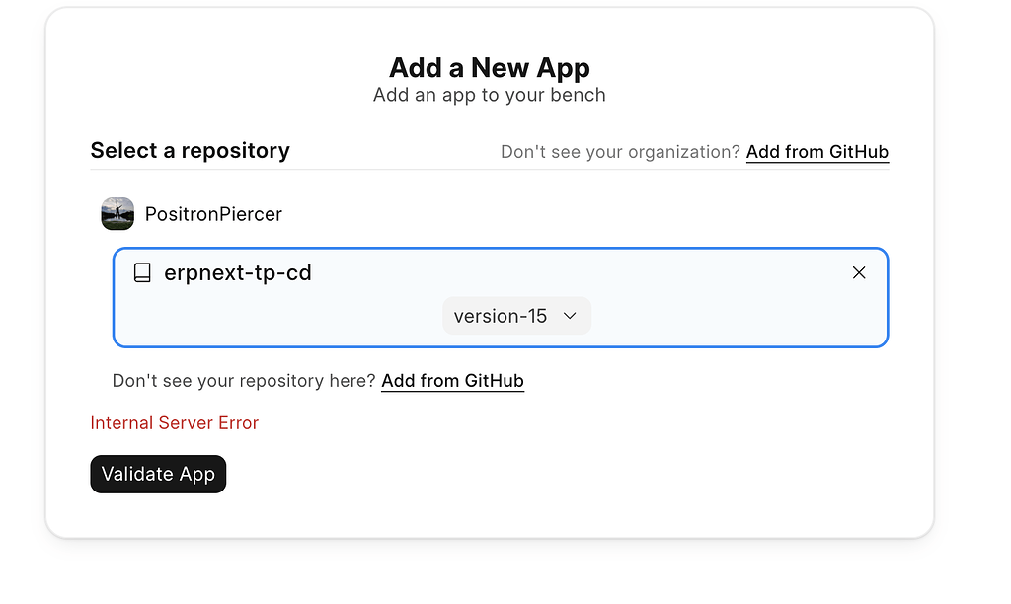The height and width of the screenshot is (604, 1011).
Task: Follow Add from GitHub link below repository list
Action: pos(452,381)
